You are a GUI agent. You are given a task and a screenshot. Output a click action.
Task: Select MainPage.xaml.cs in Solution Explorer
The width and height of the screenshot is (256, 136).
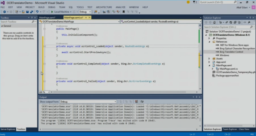[228, 69]
